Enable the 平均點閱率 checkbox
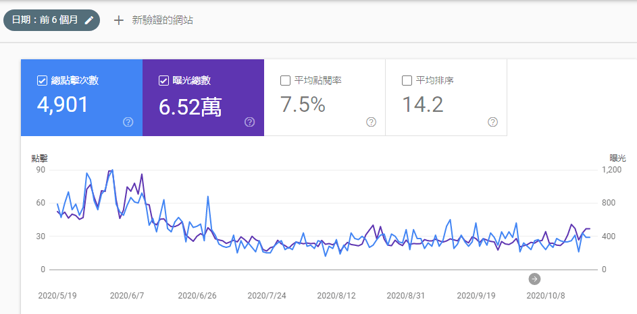 [285, 81]
